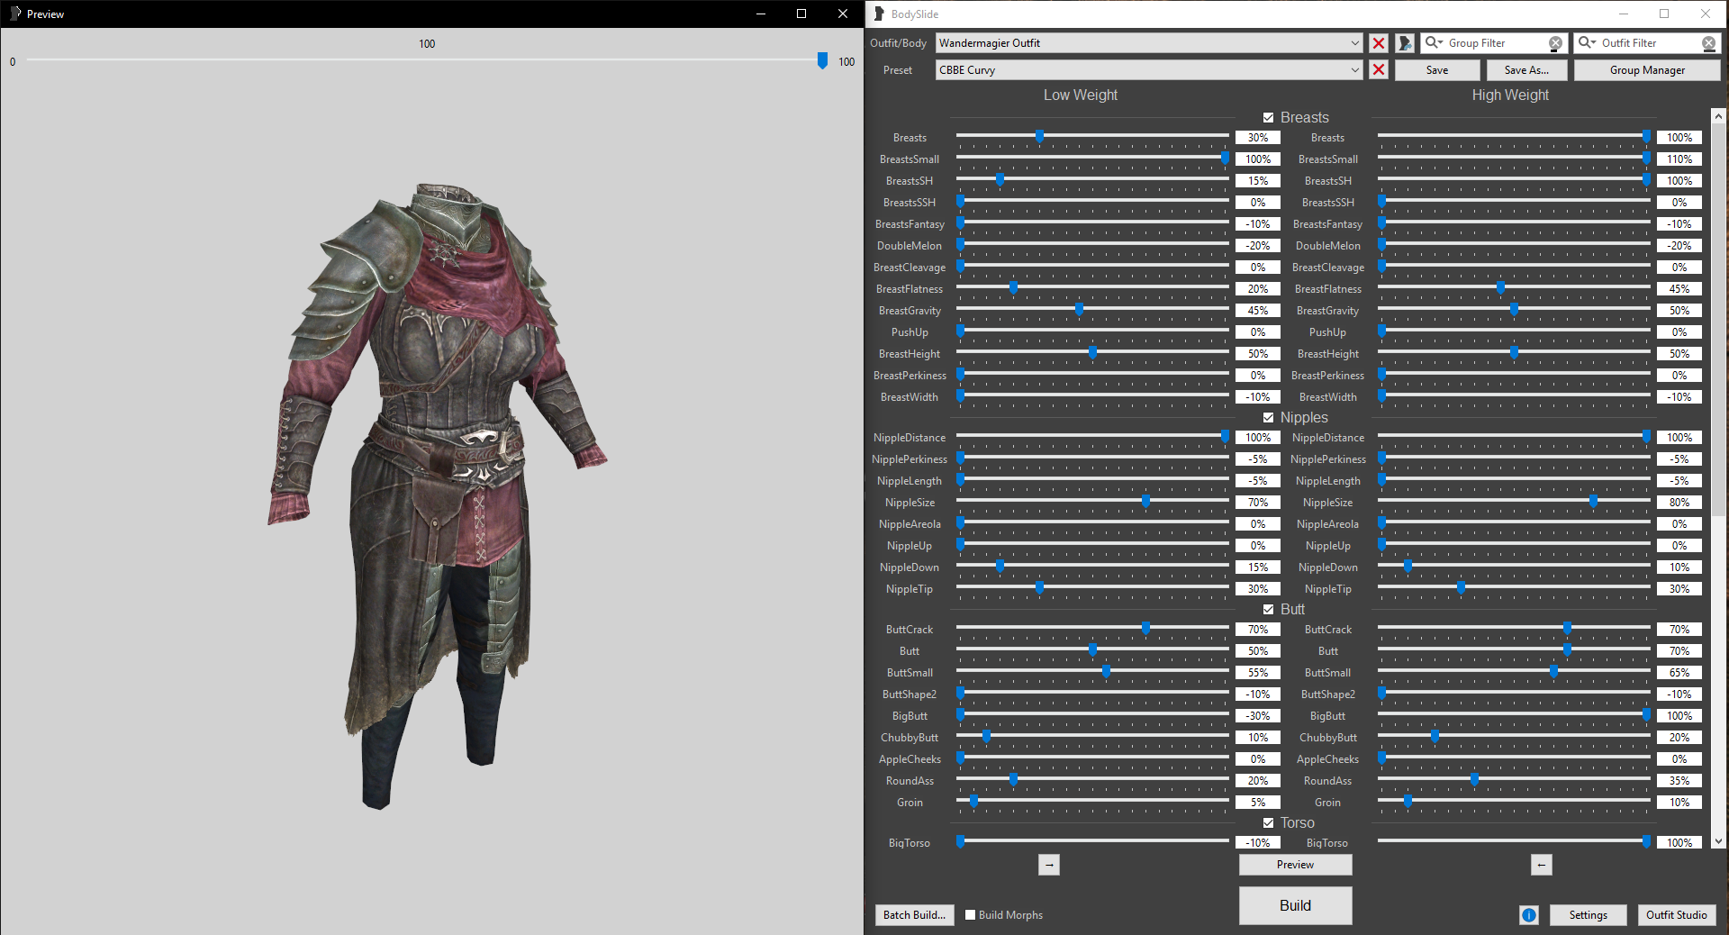This screenshot has width=1729, height=935.
Task: Click the preview weight slider handle
Action: click(x=822, y=60)
